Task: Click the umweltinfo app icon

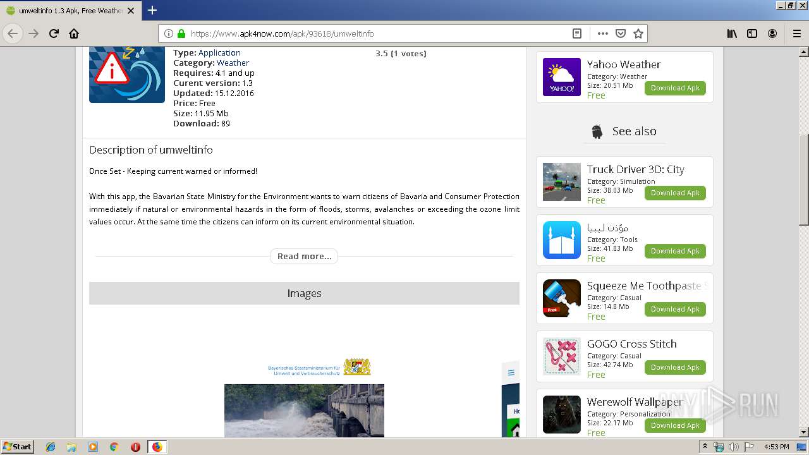Action: click(x=127, y=75)
